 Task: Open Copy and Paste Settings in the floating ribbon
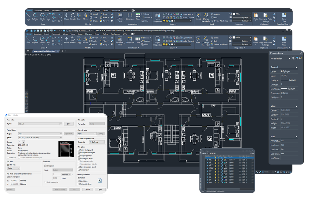click(265, 18)
